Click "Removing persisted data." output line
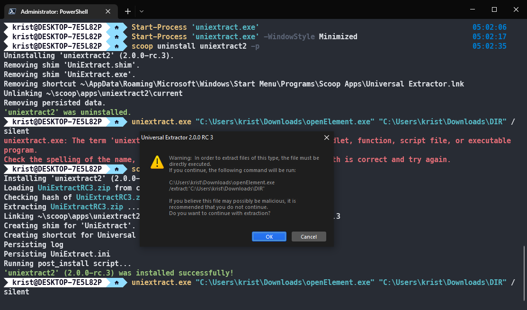Image resolution: width=527 pixels, height=310 pixels. point(54,103)
